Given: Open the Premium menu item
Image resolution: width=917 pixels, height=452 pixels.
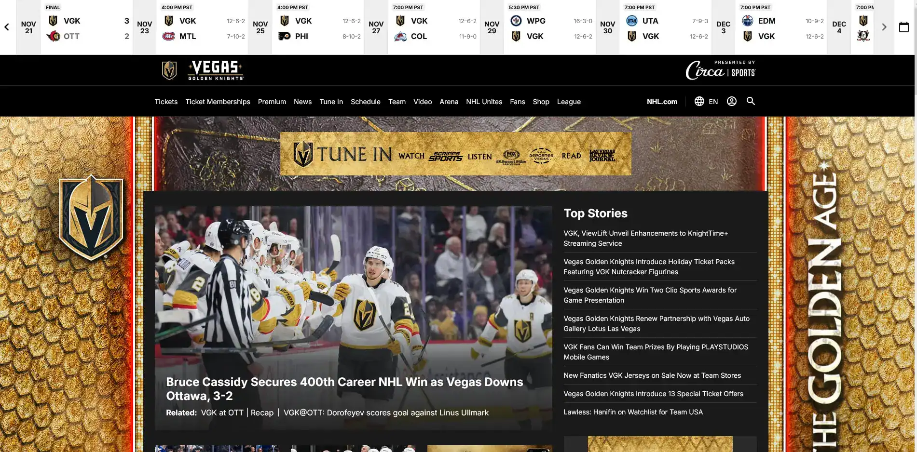Looking at the screenshot, I should [272, 102].
